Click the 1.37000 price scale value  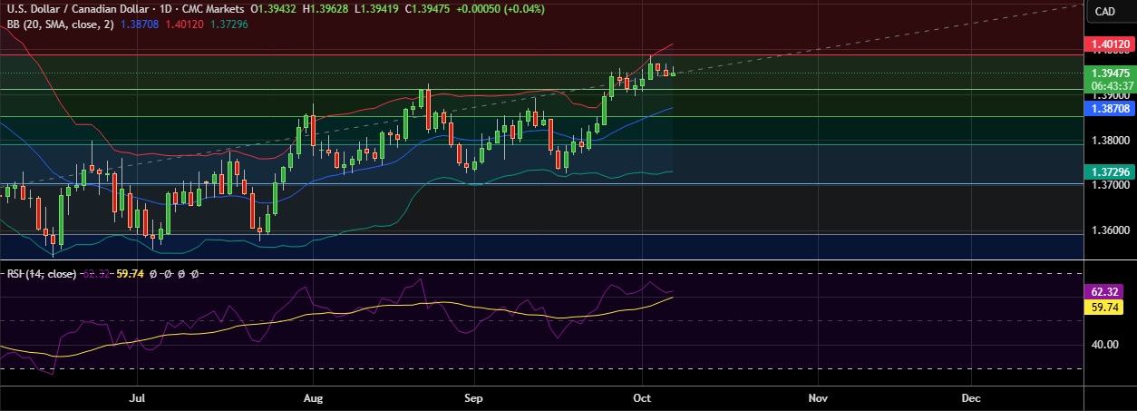[x=1109, y=185]
